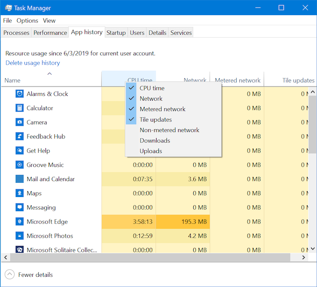Click the Groove Music app icon
The image size is (317, 287).
[20, 165]
